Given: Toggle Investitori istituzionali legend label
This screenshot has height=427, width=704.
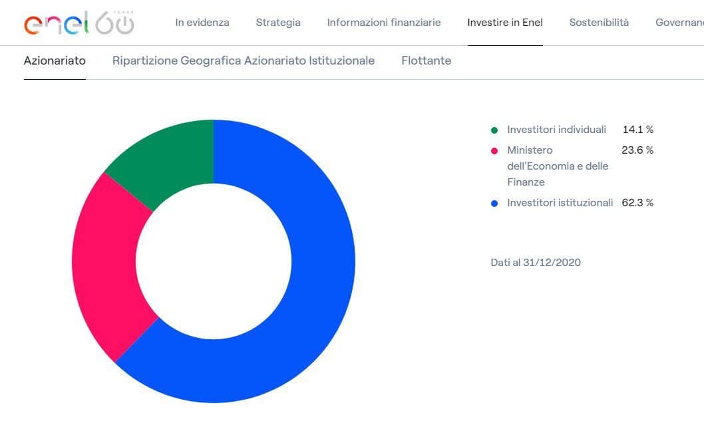Looking at the screenshot, I should pos(560,203).
